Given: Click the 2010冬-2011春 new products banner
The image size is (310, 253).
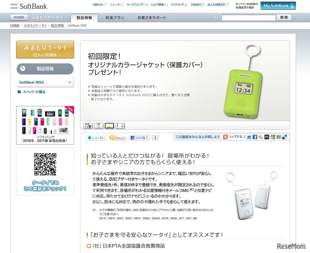Looking at the screenshot, I should 45,125.
